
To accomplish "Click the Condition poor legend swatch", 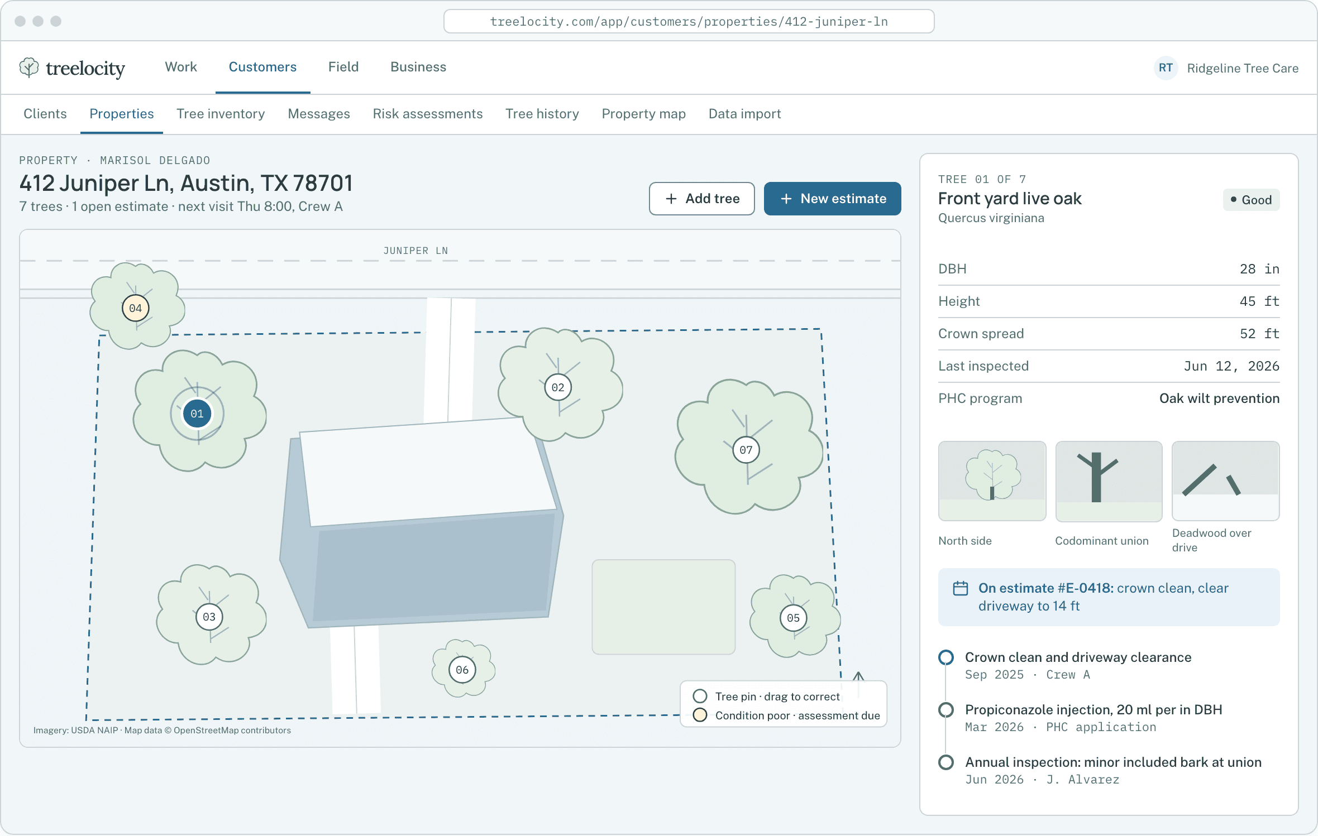I will pyautogui.click(x=700, y=715).
